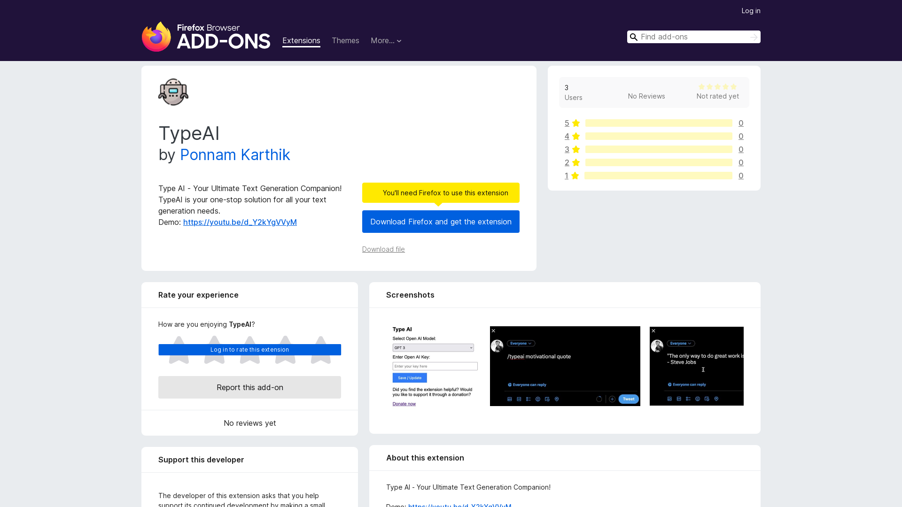Open demo link in About this extension

(459, 505)
